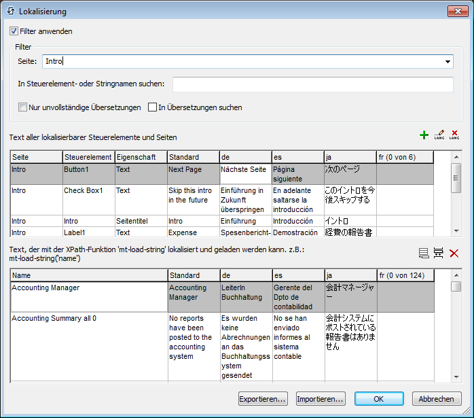Click the green plus add language icon
This screenshot has width=474, height=418.
click(424, 135)
